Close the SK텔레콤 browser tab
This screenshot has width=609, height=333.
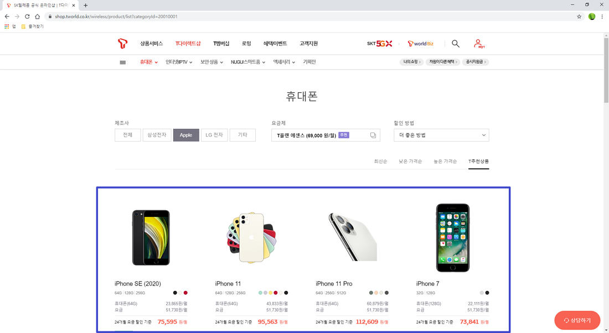pos(74,6)
